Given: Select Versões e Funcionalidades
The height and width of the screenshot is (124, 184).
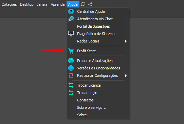Looking at the screenshot, I should coord(98,68).
